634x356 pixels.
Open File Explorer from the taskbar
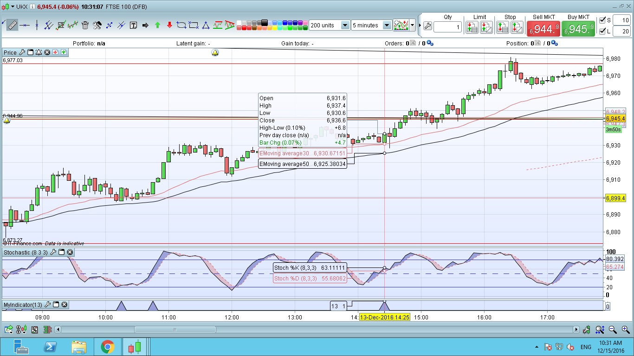(x=79, y=347)
